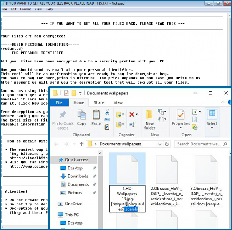Screen dimensions: 232x230
Task: Switch to Explorer View ribbon tab
Action: (x=118, y=102)
